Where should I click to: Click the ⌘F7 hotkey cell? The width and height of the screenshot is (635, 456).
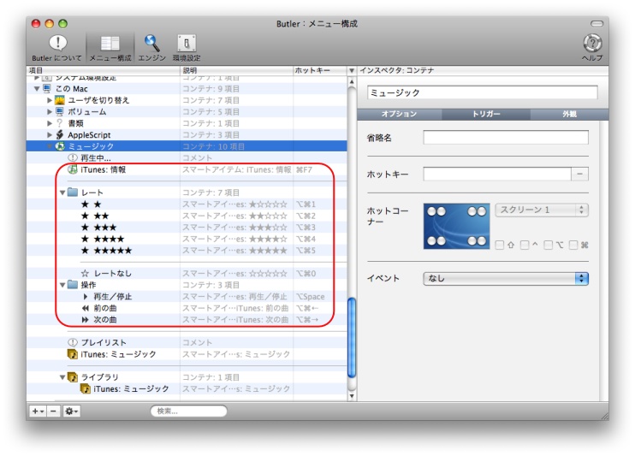pos(319,169)
